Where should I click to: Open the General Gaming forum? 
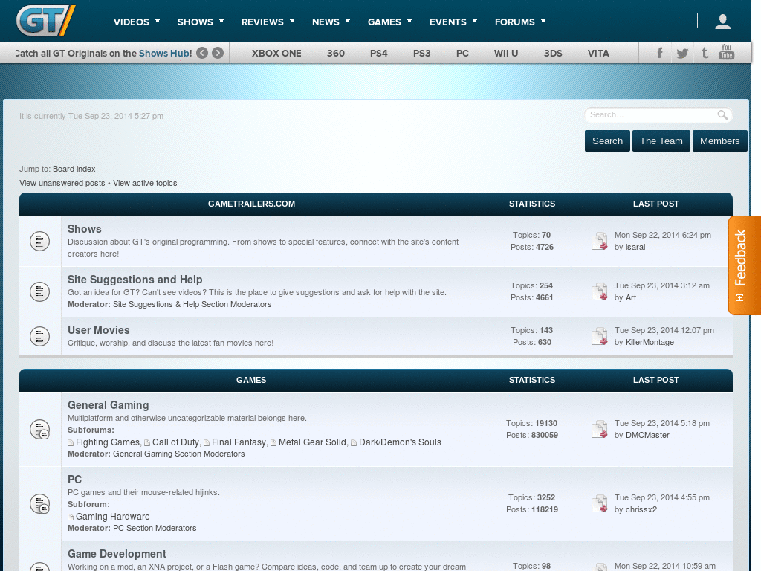click(x=109, y=405)
